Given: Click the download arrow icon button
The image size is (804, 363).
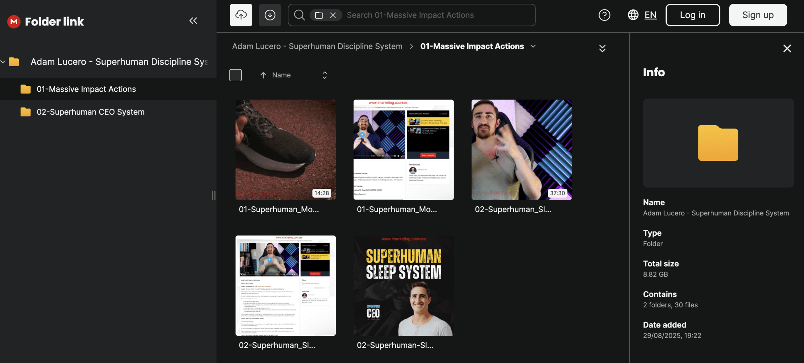Looking at the screenshot, I should pos(270,15).
